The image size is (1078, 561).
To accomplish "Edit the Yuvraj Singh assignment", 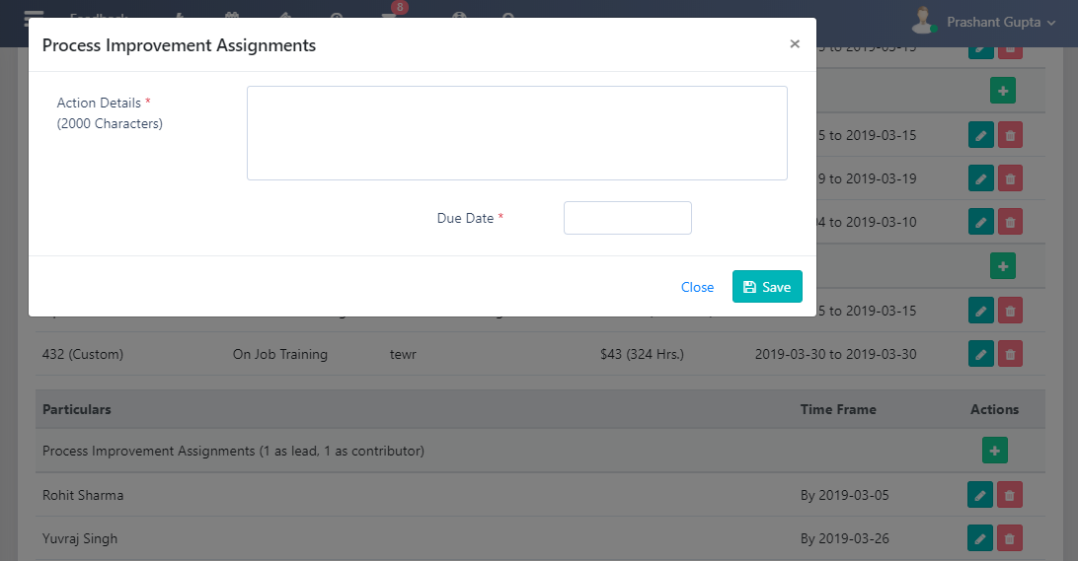I will [980, 538].
